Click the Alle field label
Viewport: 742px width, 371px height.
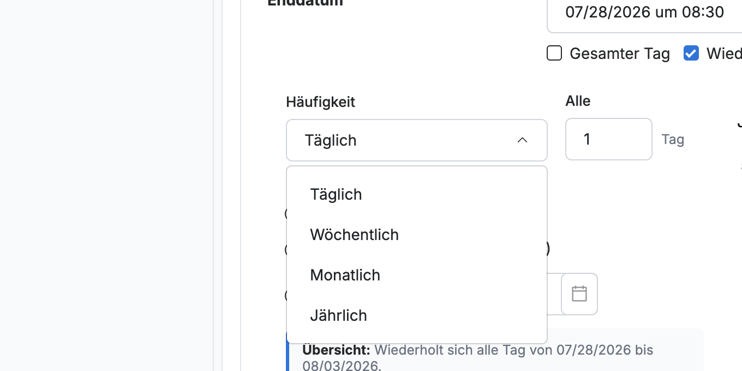click(x=578, y=101)
